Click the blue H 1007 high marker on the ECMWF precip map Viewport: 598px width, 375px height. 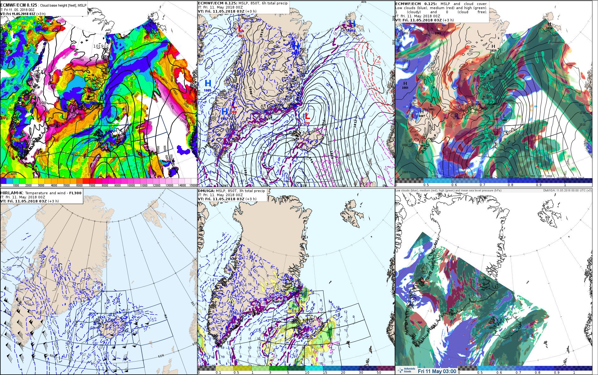pos(225,113)
